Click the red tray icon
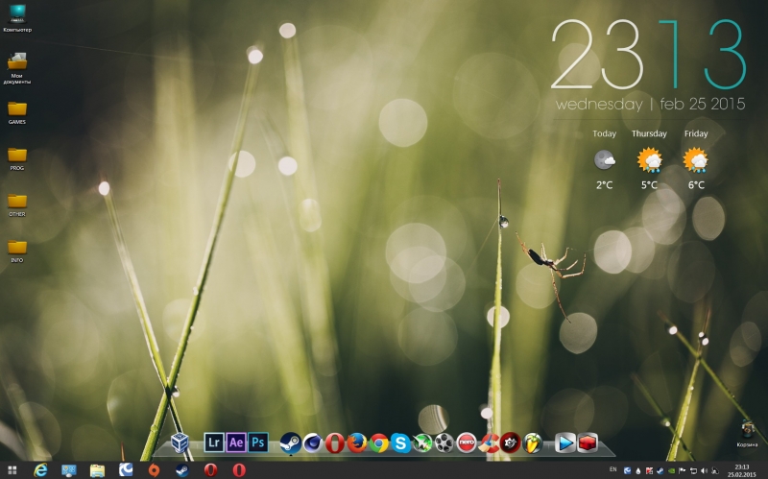This screenshot has width=768, height=479. point(649,471)
